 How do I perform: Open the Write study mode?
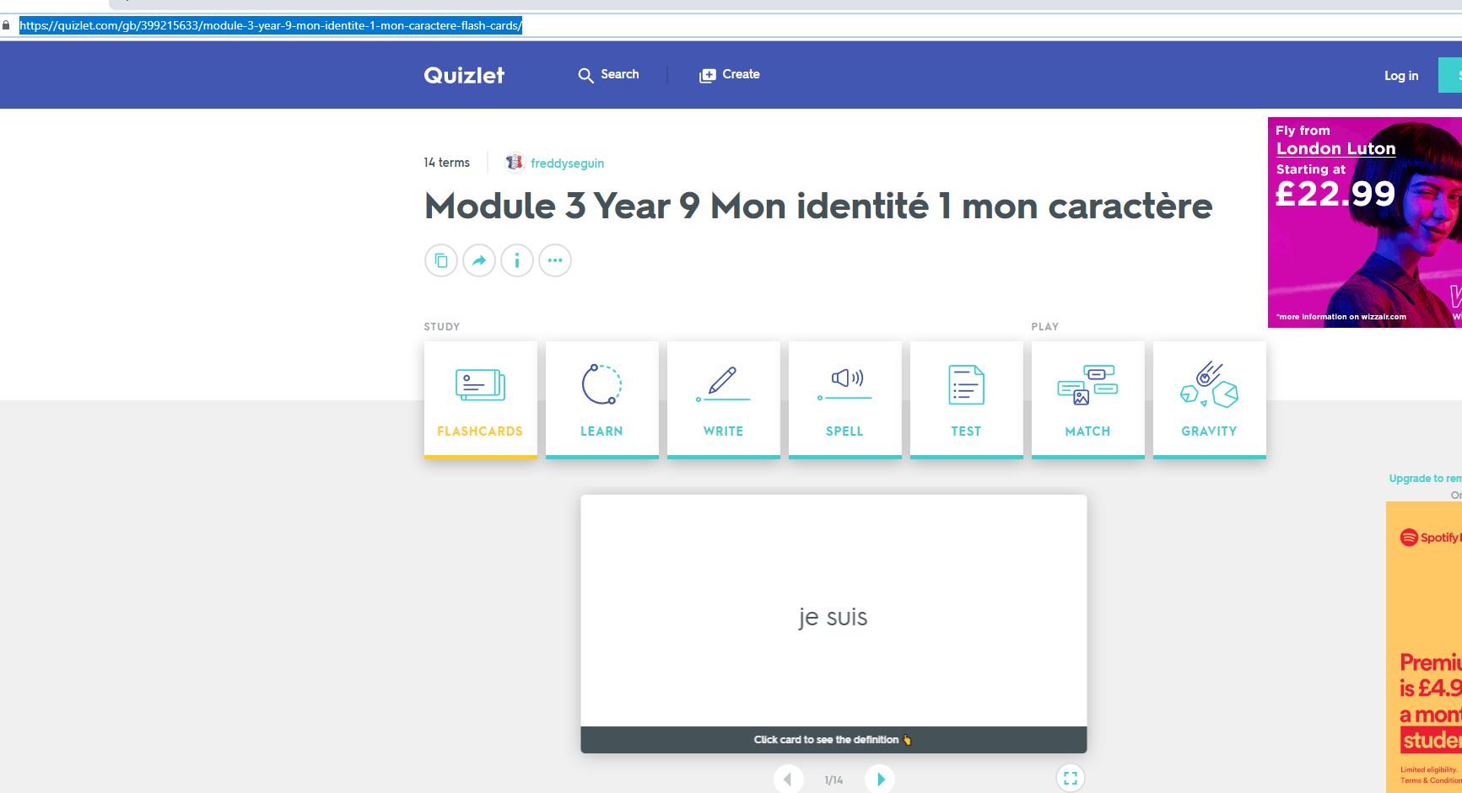723,399
